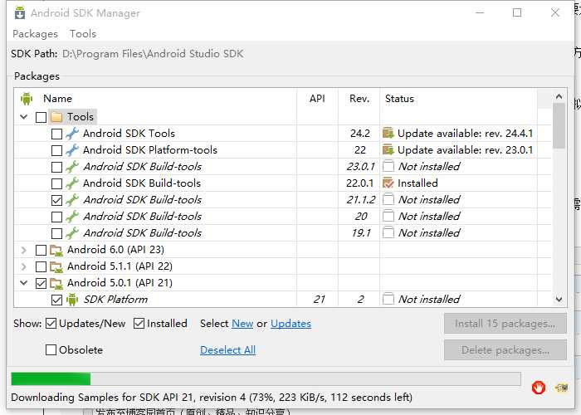Viewport: 581px width, 415px height.
Task: Click the wrench icon of Build-tools rev 21.1.2
Action: pos(72,200)
